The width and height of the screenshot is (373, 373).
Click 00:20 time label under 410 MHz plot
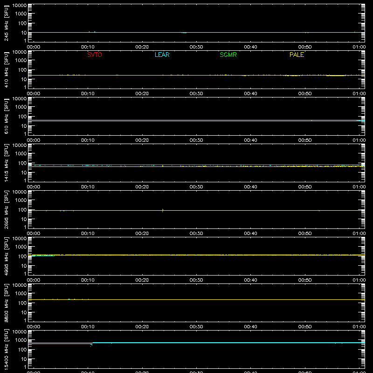click(x=142, y=94)
